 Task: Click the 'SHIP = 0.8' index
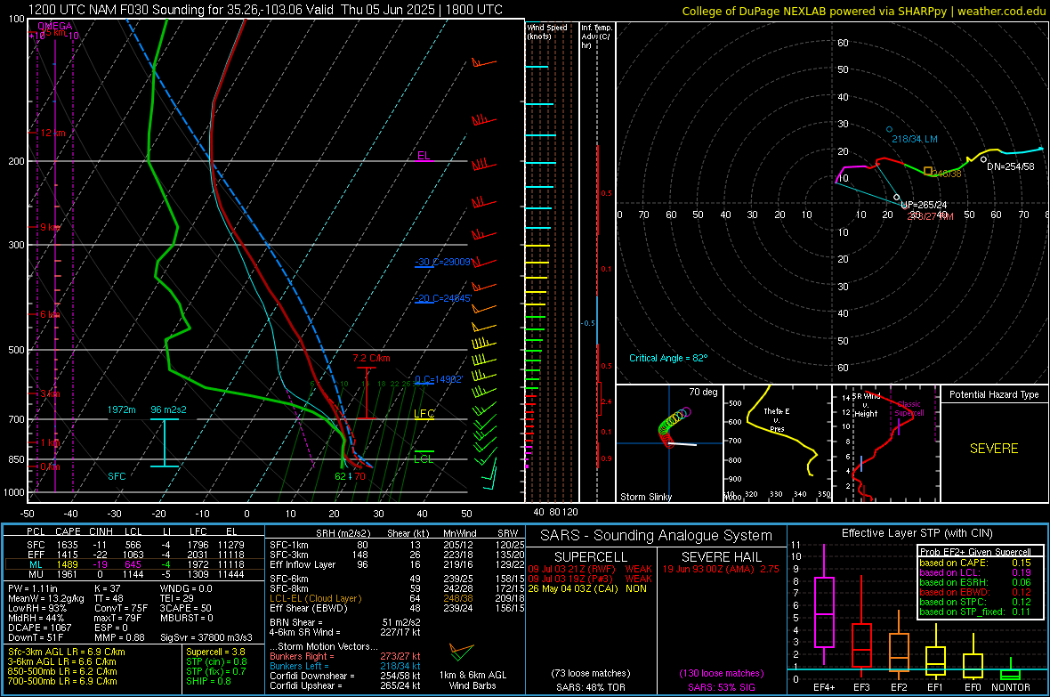[x=208, y=681]
